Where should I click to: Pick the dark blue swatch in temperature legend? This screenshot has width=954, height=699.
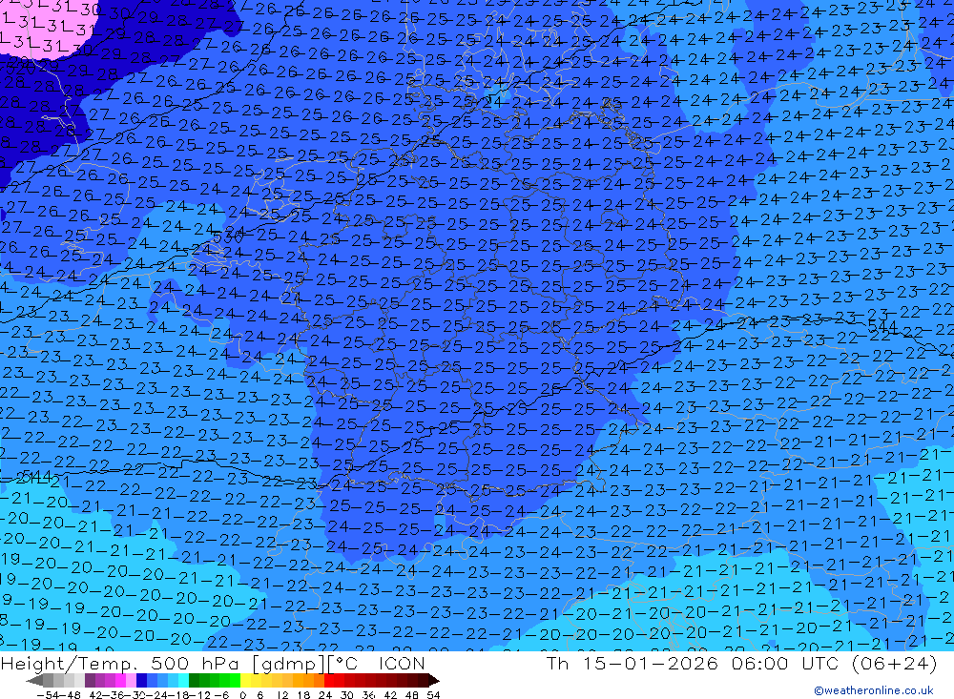(141, 680)
